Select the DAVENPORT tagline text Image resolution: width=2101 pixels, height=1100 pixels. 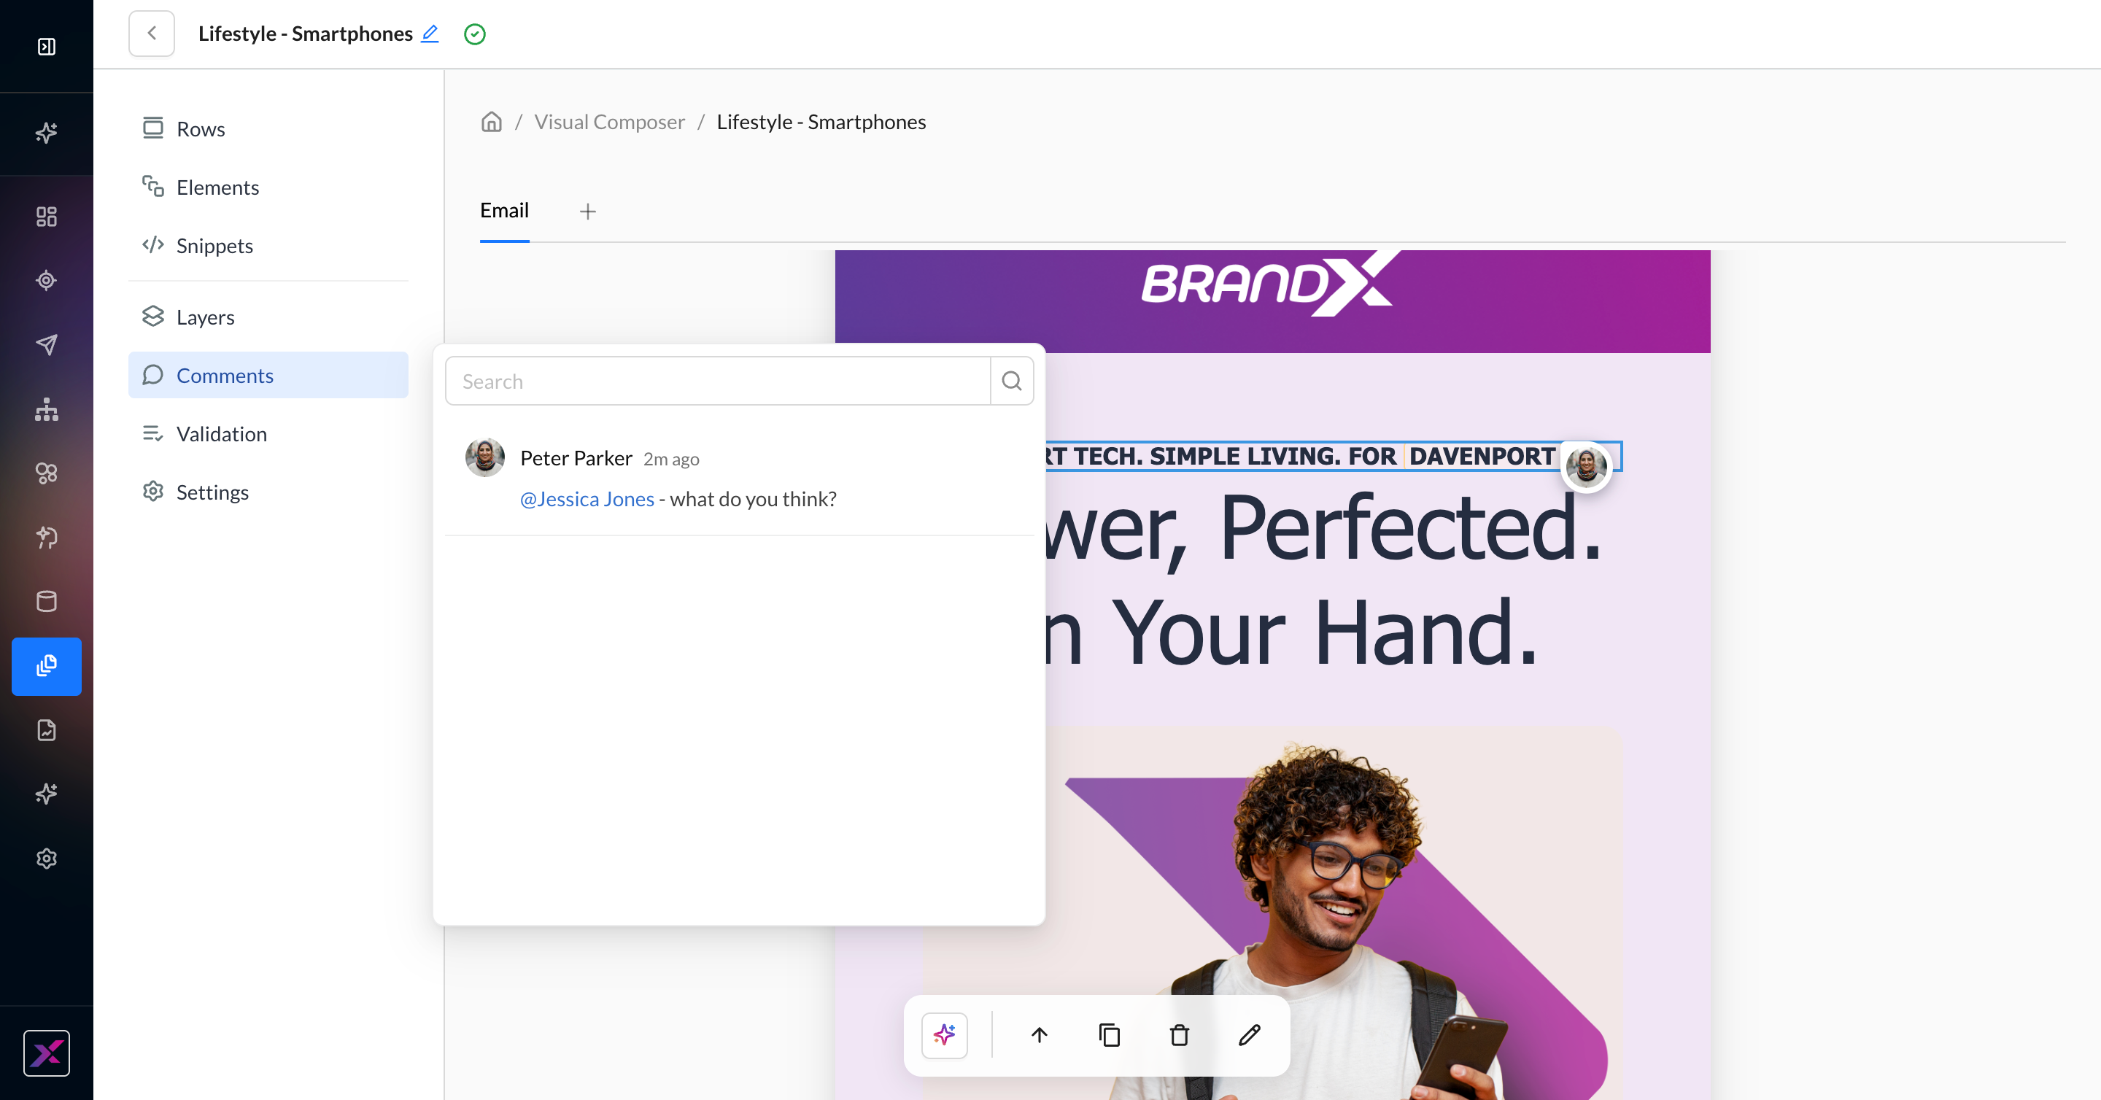(x=1482, y=456)
